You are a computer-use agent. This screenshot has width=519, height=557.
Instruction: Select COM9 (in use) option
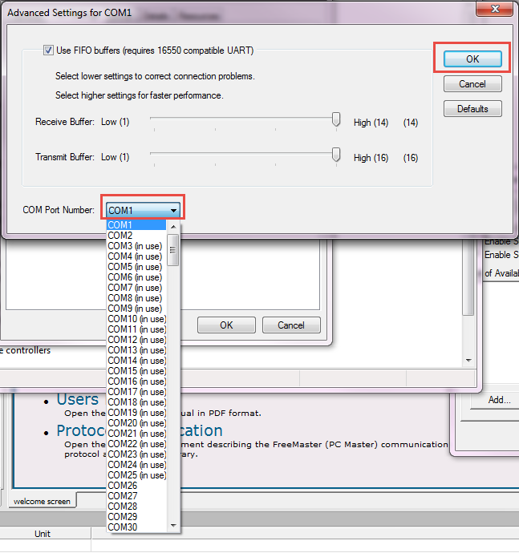coord(136,309)
